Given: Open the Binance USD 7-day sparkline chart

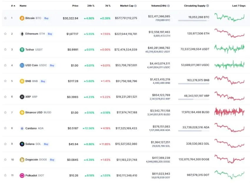Looking at the screenshot, I should (229, 112).
